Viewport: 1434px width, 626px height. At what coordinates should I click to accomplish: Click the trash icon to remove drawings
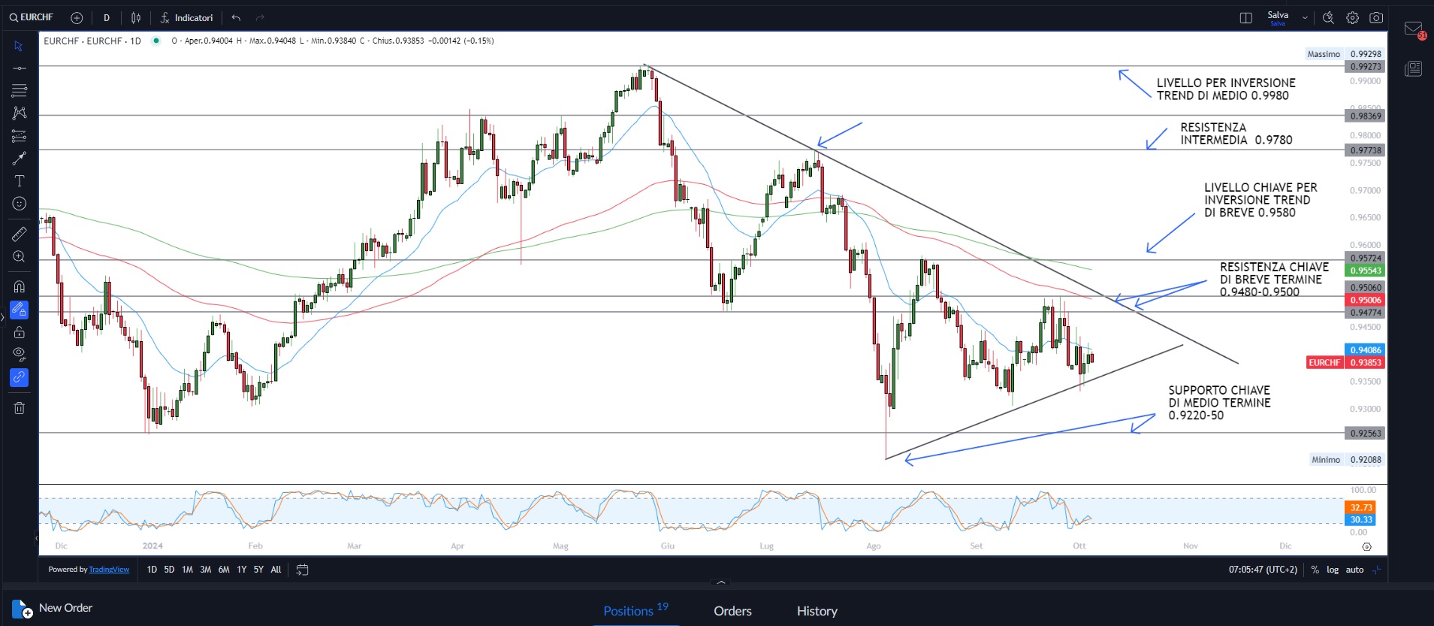tap(20, 408)
